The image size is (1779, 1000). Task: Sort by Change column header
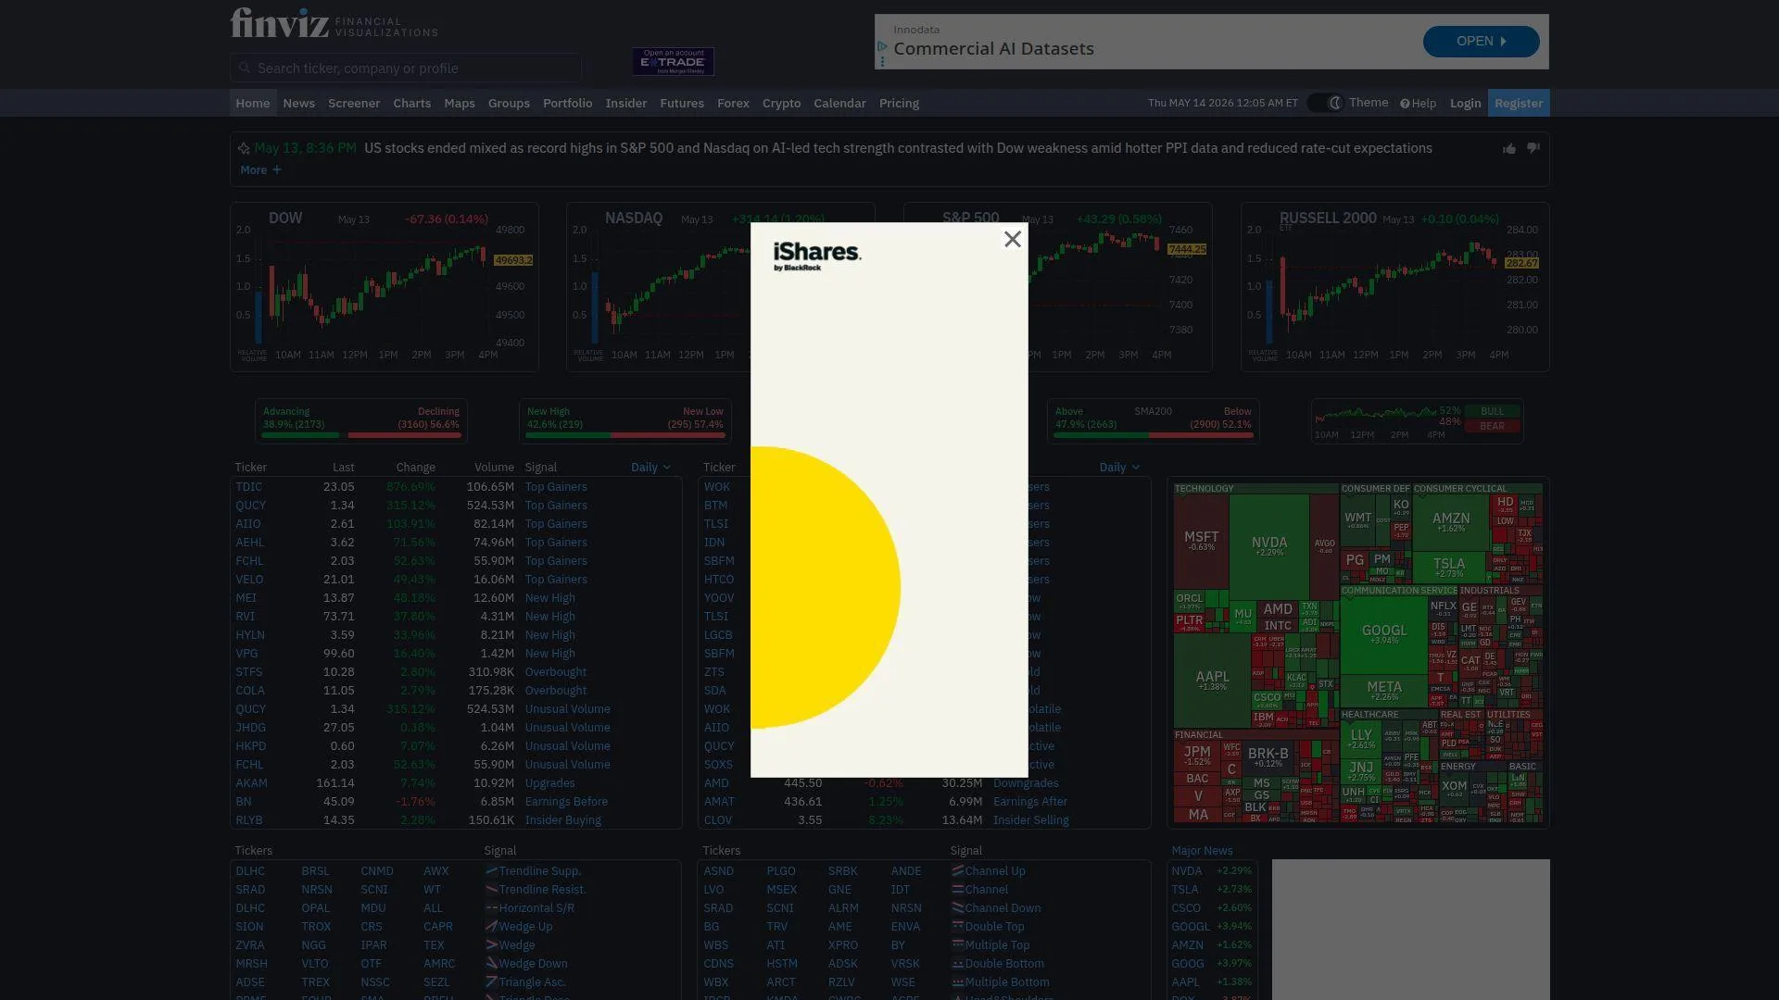[x=415, y=468]
